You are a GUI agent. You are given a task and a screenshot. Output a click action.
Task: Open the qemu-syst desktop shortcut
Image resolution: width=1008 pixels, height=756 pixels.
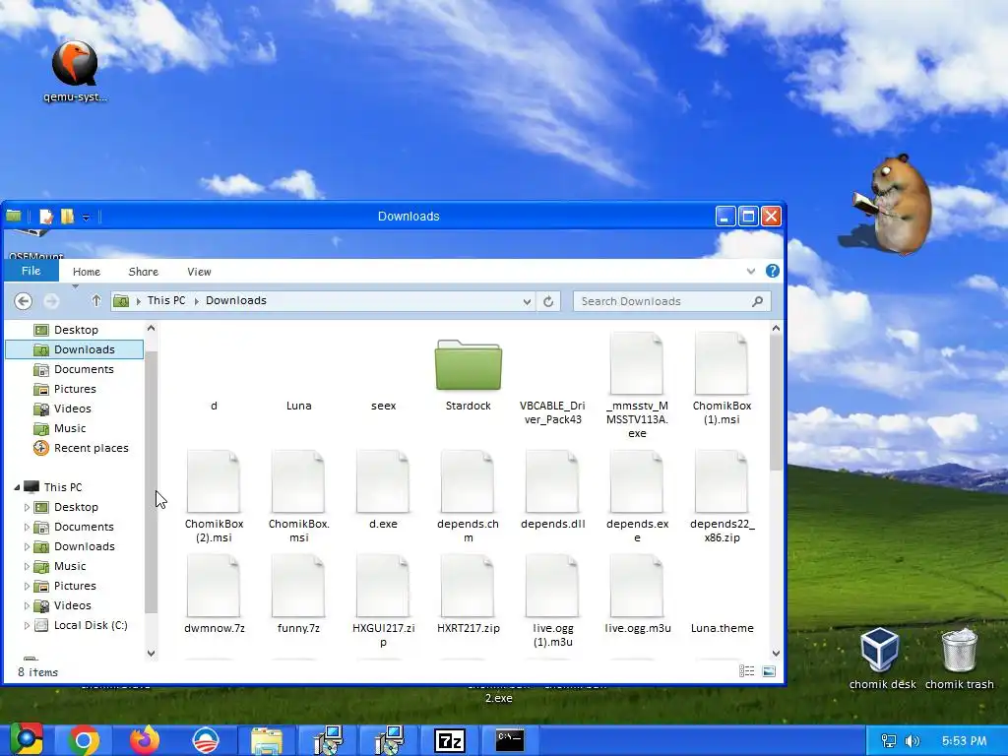(x=75, y=71)
